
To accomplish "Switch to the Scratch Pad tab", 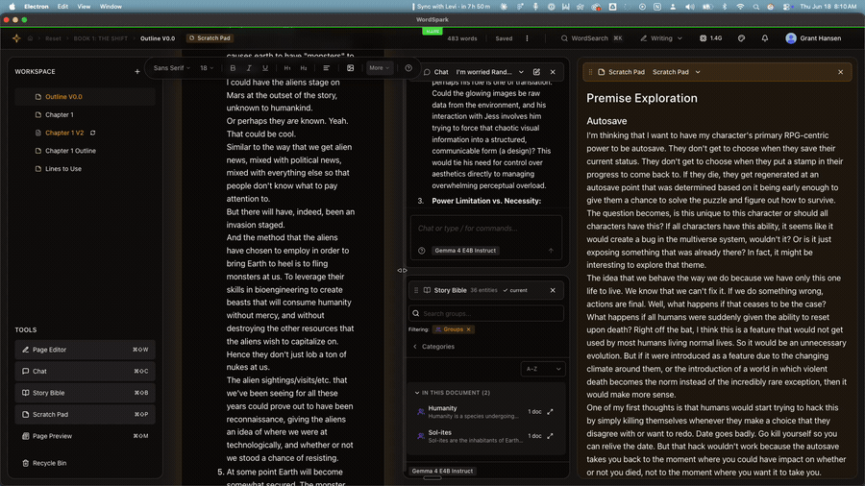I will [210, 38].
